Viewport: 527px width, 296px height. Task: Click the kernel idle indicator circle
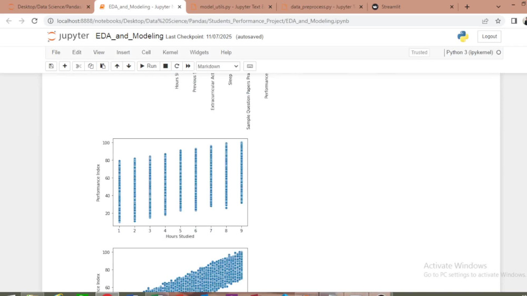pyautogui.click(x=499, y=52)
